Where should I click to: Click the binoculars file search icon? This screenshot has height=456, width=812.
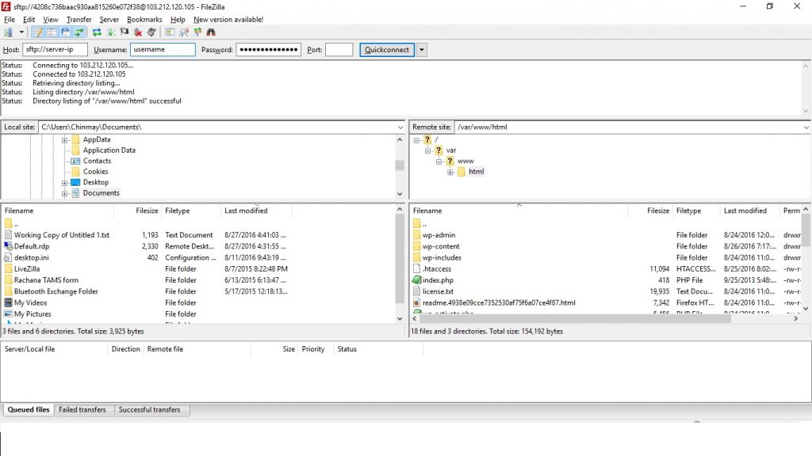tap(211, 32)
